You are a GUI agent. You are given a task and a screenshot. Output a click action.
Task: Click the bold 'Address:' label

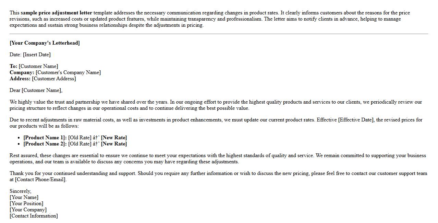20,79
